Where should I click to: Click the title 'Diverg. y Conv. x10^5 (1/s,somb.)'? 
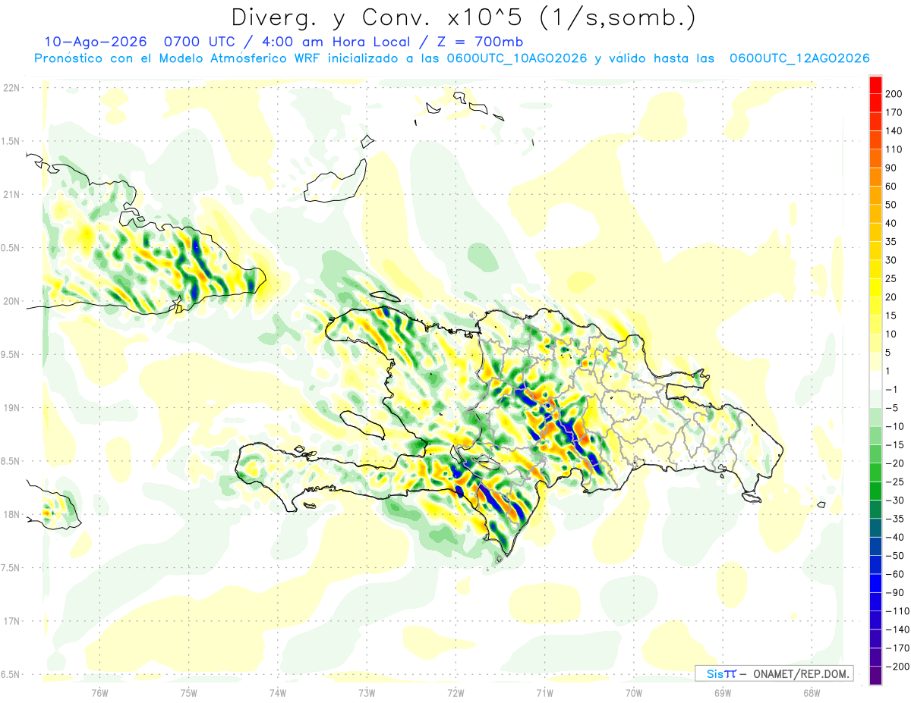tap(463, 17)
